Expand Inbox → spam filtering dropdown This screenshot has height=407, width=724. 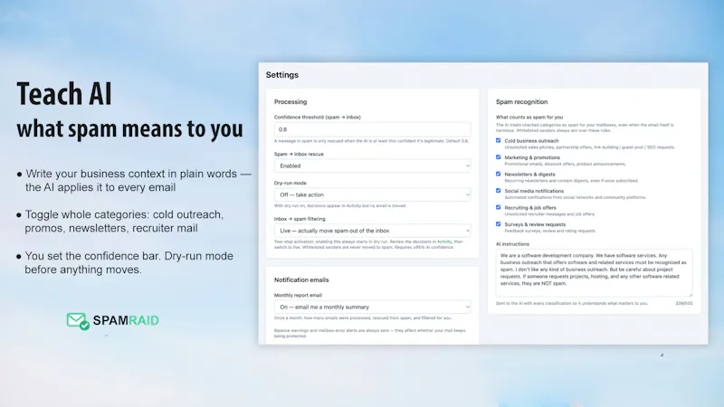(x=372, y=231)
